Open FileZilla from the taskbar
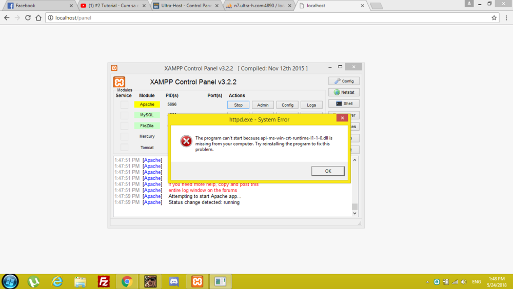 tap(104, 281)
